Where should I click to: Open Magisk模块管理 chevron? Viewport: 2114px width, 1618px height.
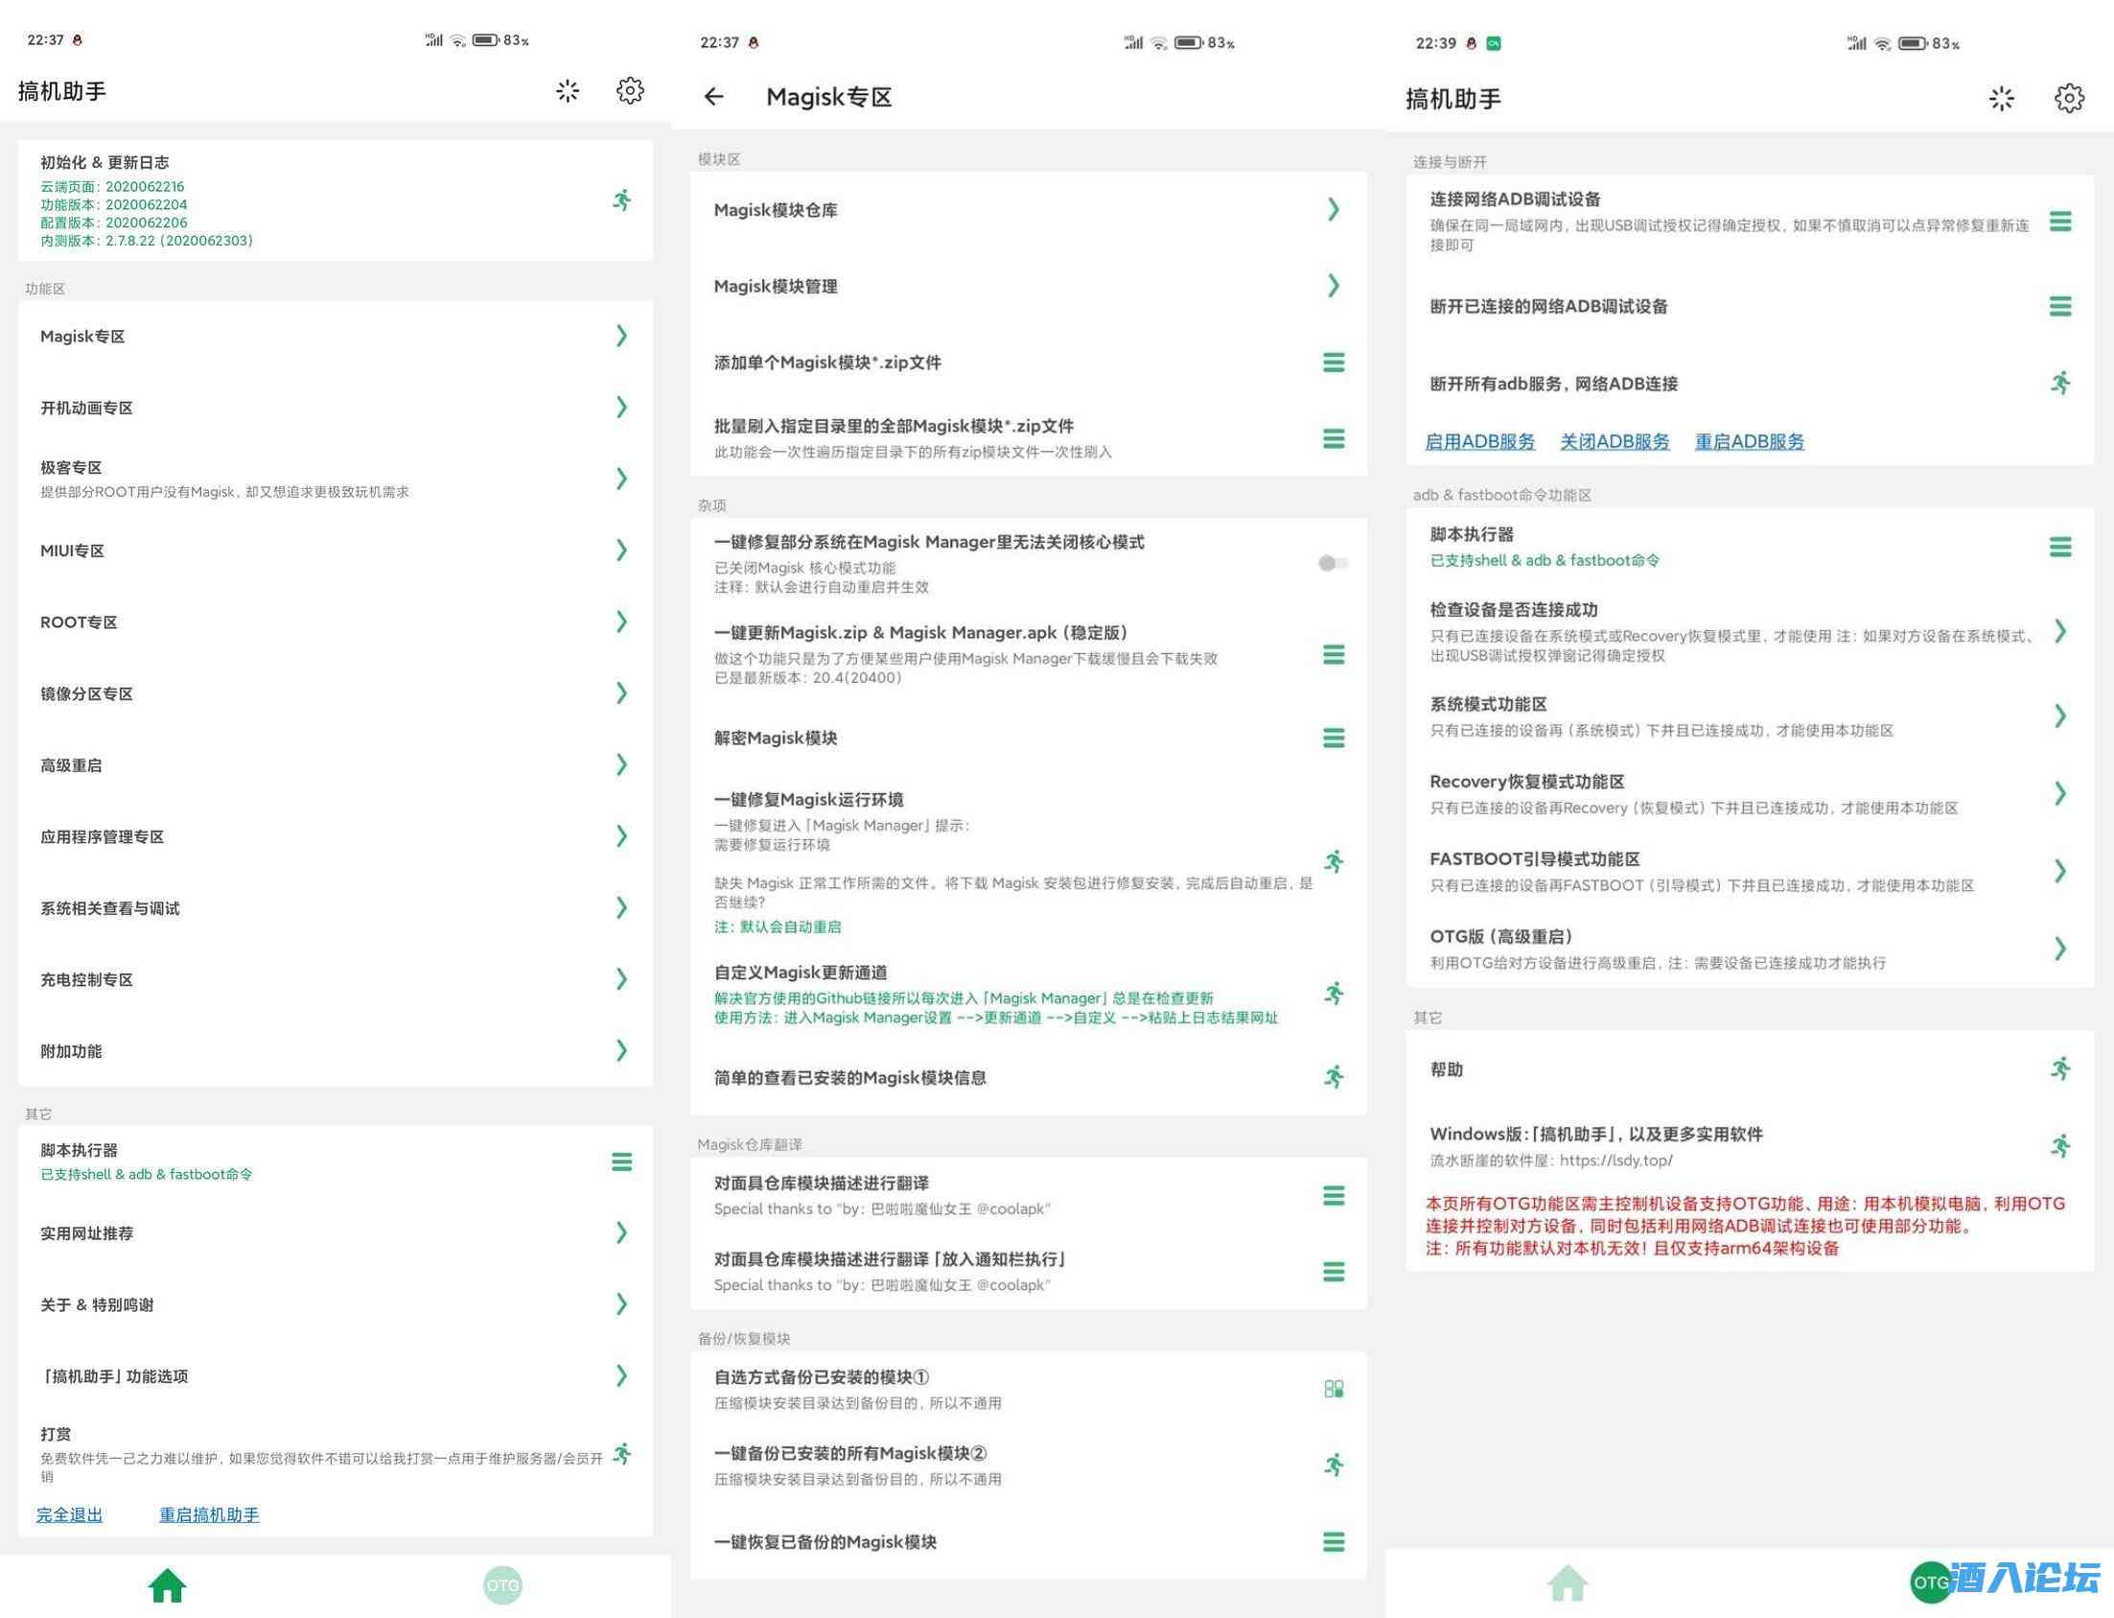tap(1334, 285)
